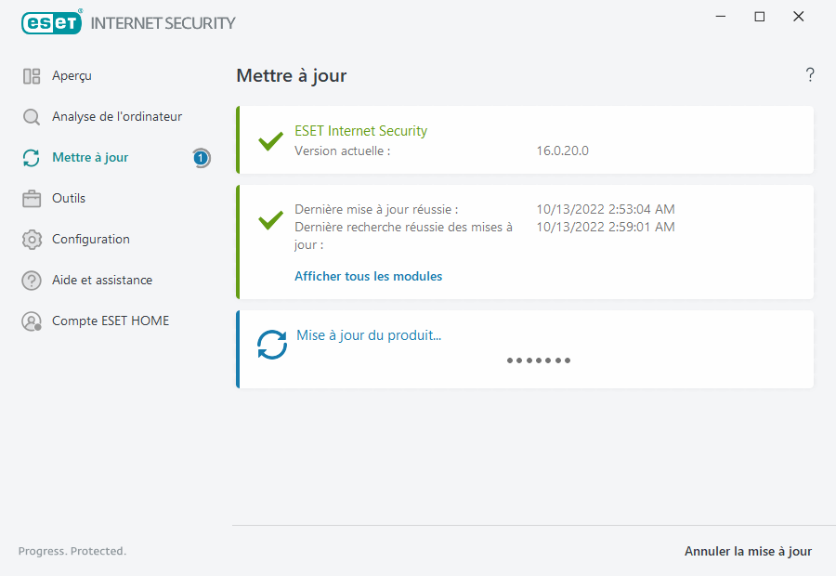The width and height of the screenshot is (836, 576).
Task: Go to Configuration in sidebar
Action: click(91, 240)
